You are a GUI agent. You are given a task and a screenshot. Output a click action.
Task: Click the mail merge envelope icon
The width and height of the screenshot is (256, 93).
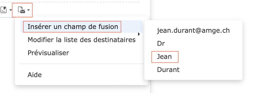pos(21,10)
